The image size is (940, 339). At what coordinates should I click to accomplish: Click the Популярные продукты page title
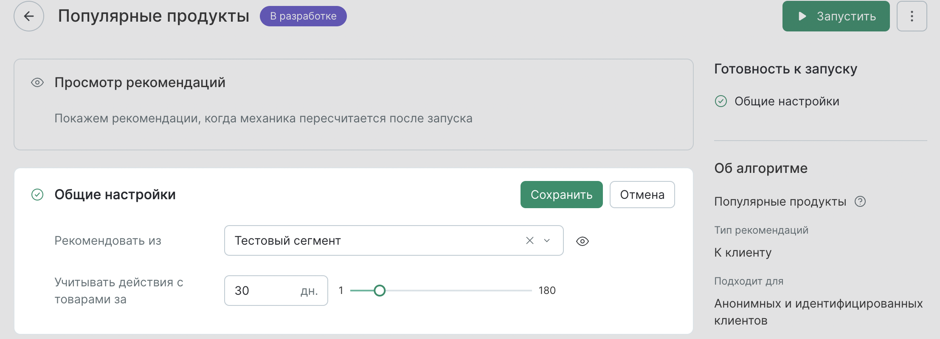[154, 16]
